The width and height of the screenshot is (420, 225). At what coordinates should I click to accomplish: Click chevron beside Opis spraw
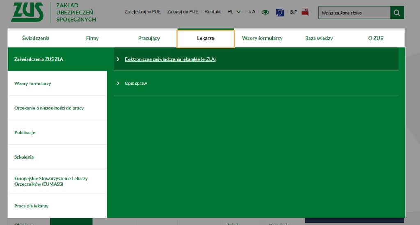pos(118,84)
